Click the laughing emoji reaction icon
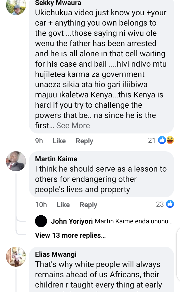The image size is (180, 292). point(170,140)
